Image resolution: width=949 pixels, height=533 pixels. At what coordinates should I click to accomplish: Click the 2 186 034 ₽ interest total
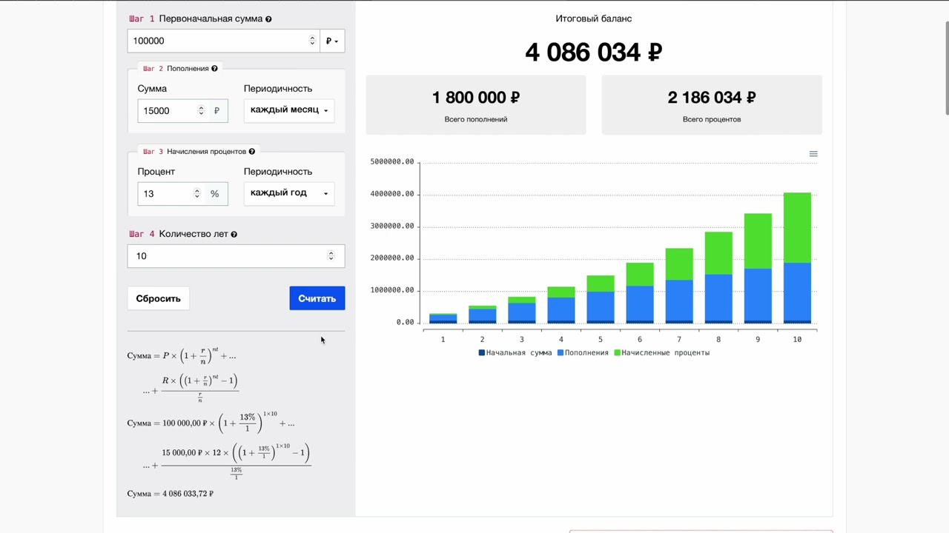click(x=712, y=98)
